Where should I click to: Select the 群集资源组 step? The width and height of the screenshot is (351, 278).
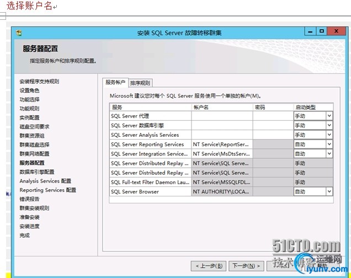click(x=32, y=136)
